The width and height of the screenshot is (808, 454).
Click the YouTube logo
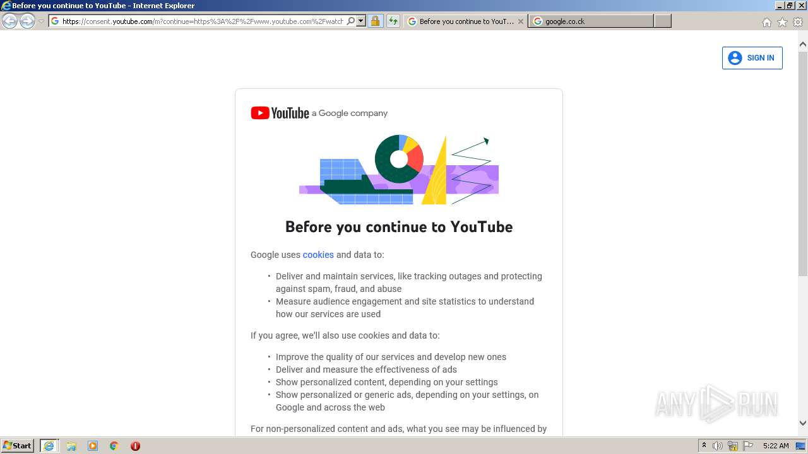pos(280,113)
